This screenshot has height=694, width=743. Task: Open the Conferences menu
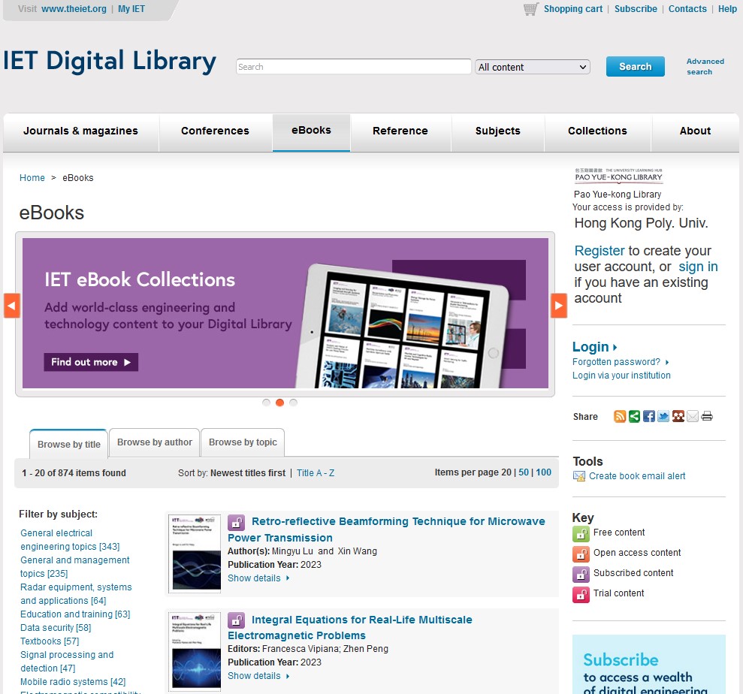click(215, 131)
